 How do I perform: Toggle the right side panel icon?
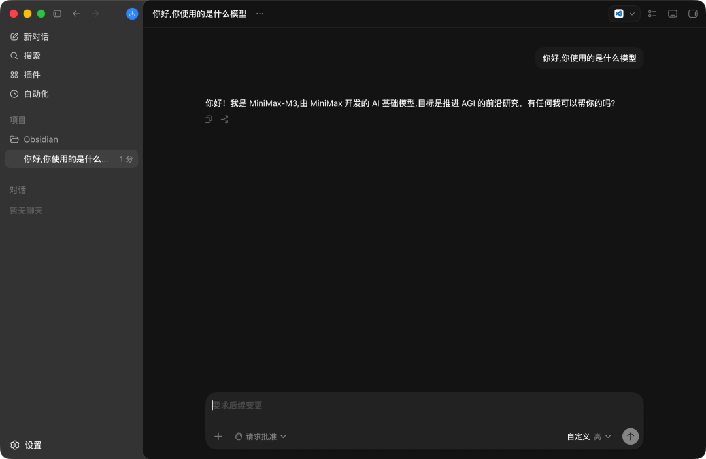click(693, 14)
